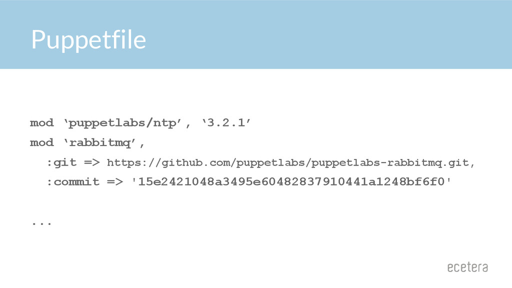Click the commit hash string

coord(291,182)
